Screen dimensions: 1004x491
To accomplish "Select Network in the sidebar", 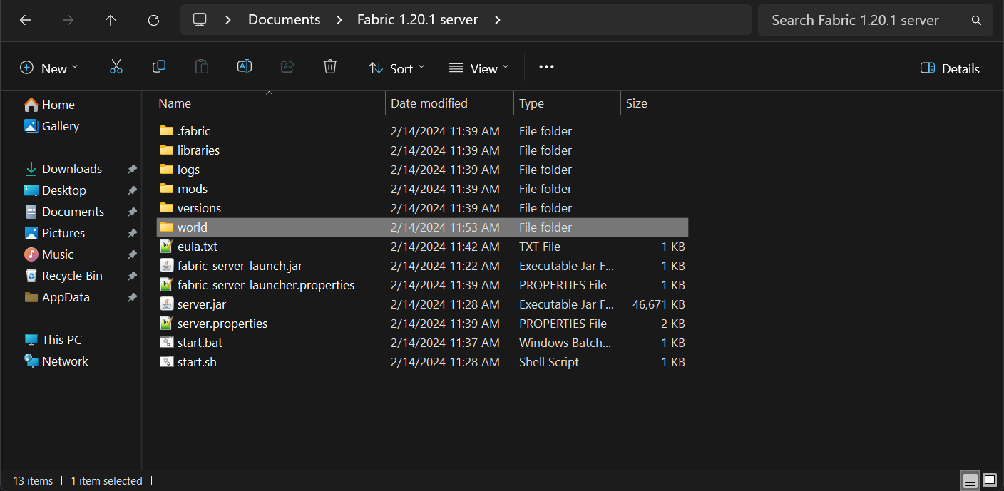I will pyautogui.click(x=56, y=361).
